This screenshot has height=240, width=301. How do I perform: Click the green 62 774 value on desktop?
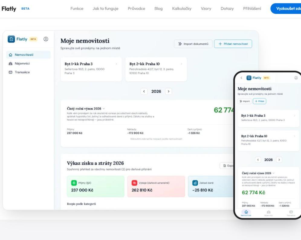[224, 110]
